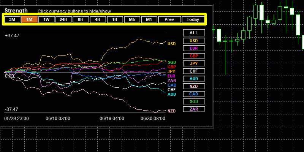Image resolution: width=304 pixels, height=152 pixels.
Task: Choose the 24H timeframe button
Action: tap(63, 19)
